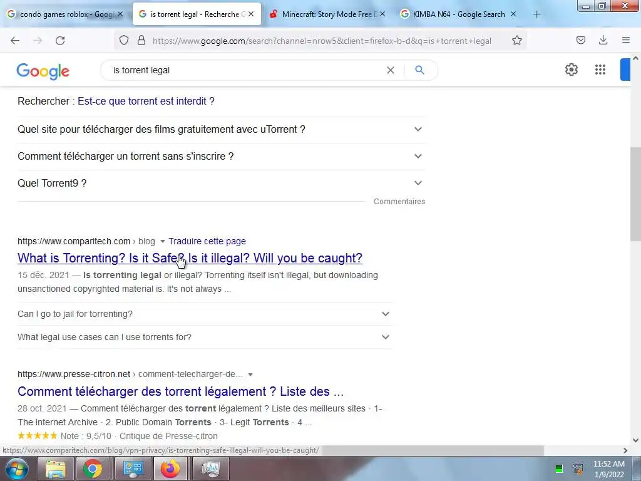Open the resource monitor taskbar icon
Viewport: 641px width, 481px height.
coord(211,468)
